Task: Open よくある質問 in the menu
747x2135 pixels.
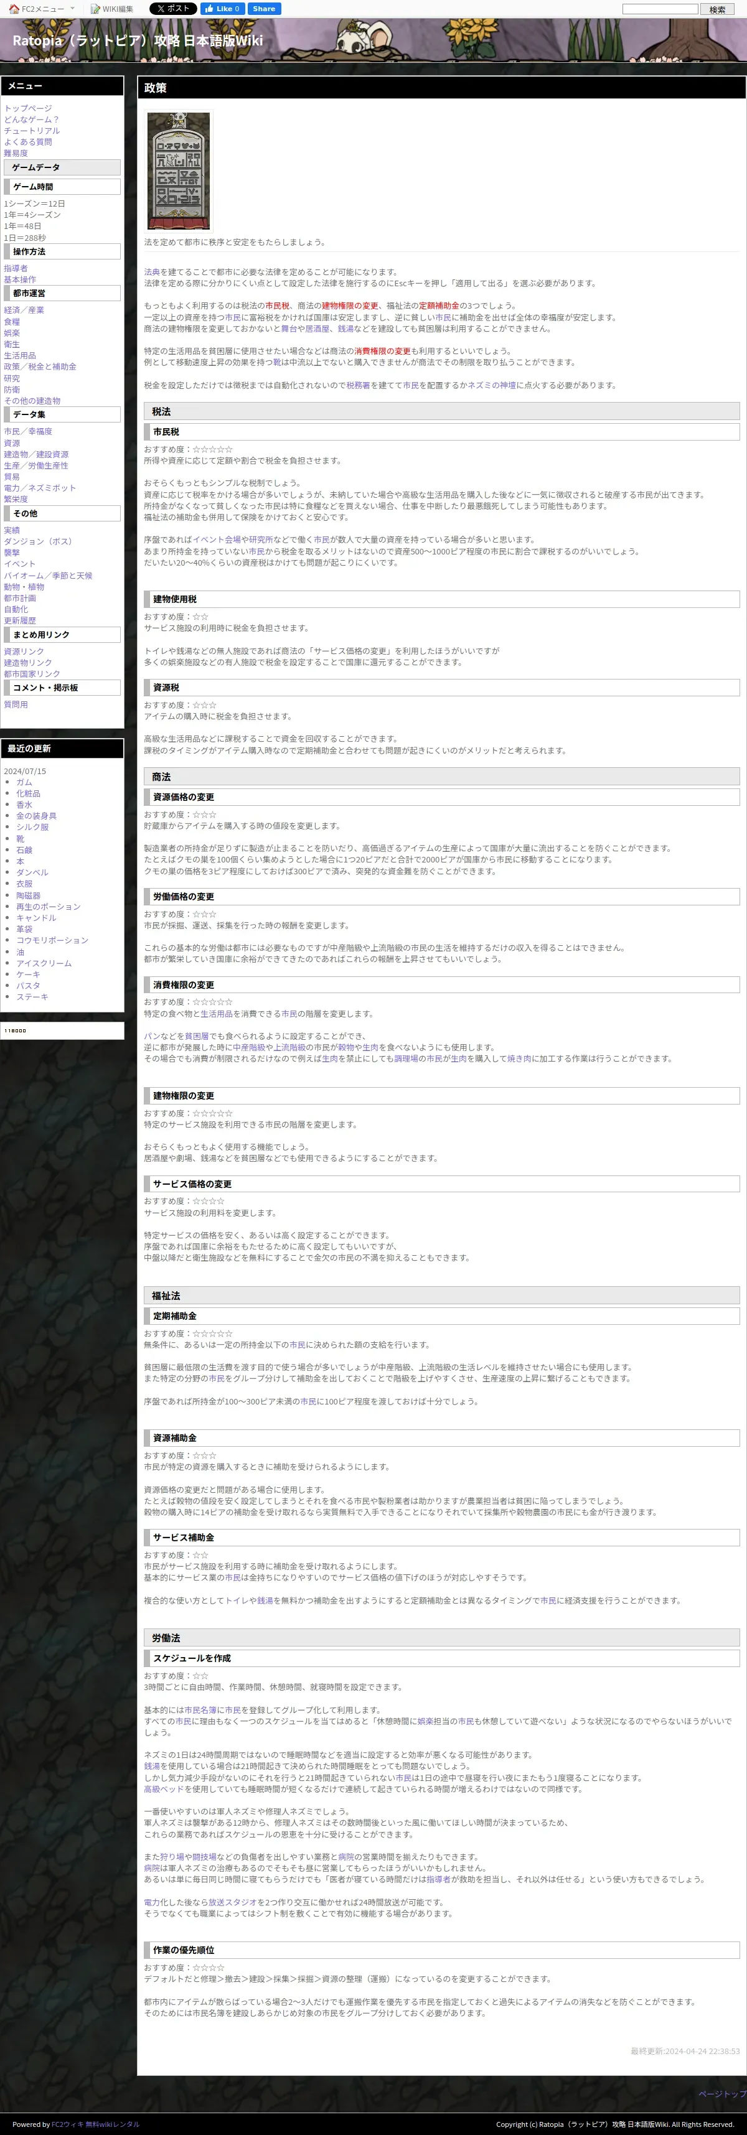Action: 27,142
